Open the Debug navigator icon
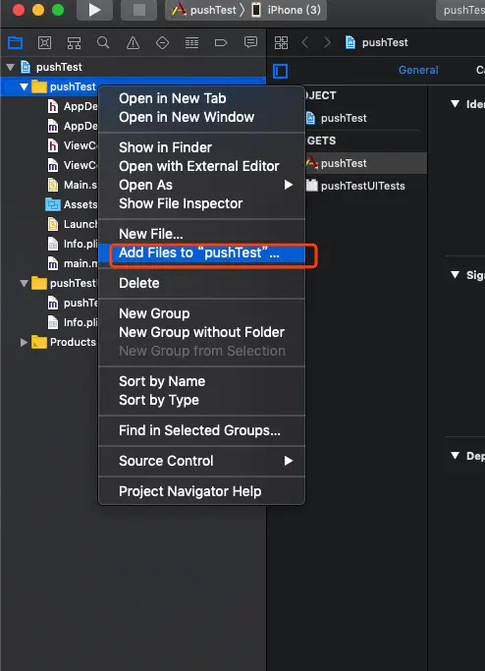Image resolution: width=485 pixels, height=671 pixels. tap(191, 42)
